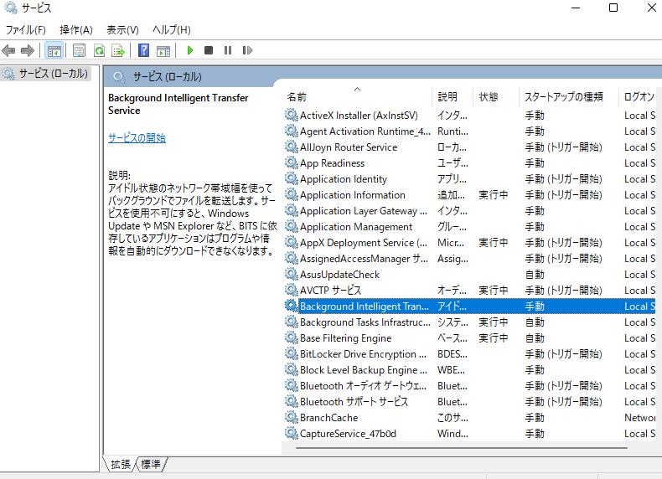Open the 操作(A) menu
The height and width of the screenshot is (479, 662).
pos(76,30)
